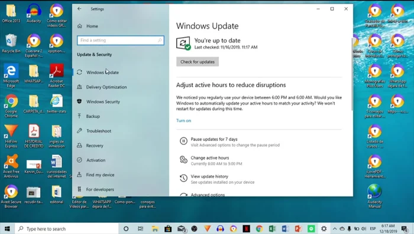The height and width of the screenshot is (234, 414).
Task: Click the history icon beside View update history
Action: pos(183,178)
